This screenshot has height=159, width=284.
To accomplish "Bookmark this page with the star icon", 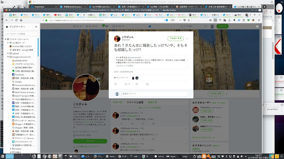I will pos(189,20).
